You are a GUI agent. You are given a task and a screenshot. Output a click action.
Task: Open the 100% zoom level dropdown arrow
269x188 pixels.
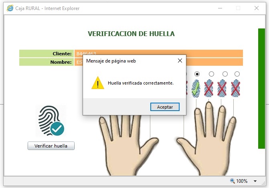tap(256, 181)
